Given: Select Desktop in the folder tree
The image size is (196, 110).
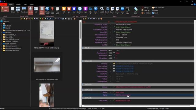Looking at the screenshot, I should click(6, 21).
